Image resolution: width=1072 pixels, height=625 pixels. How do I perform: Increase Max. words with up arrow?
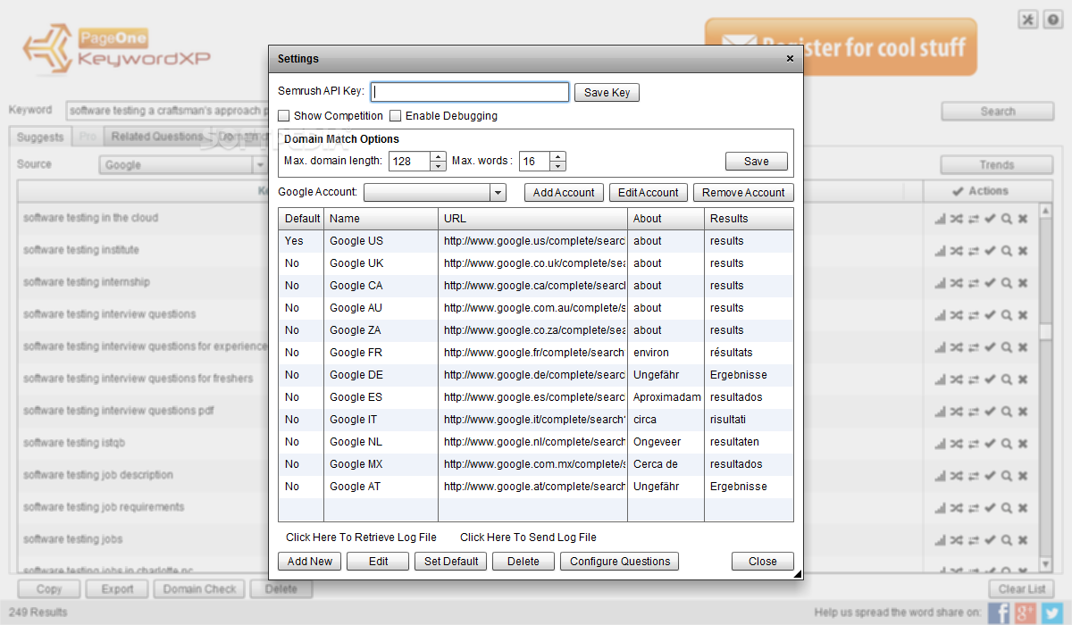pyautogui.click(x=557, y=157)
